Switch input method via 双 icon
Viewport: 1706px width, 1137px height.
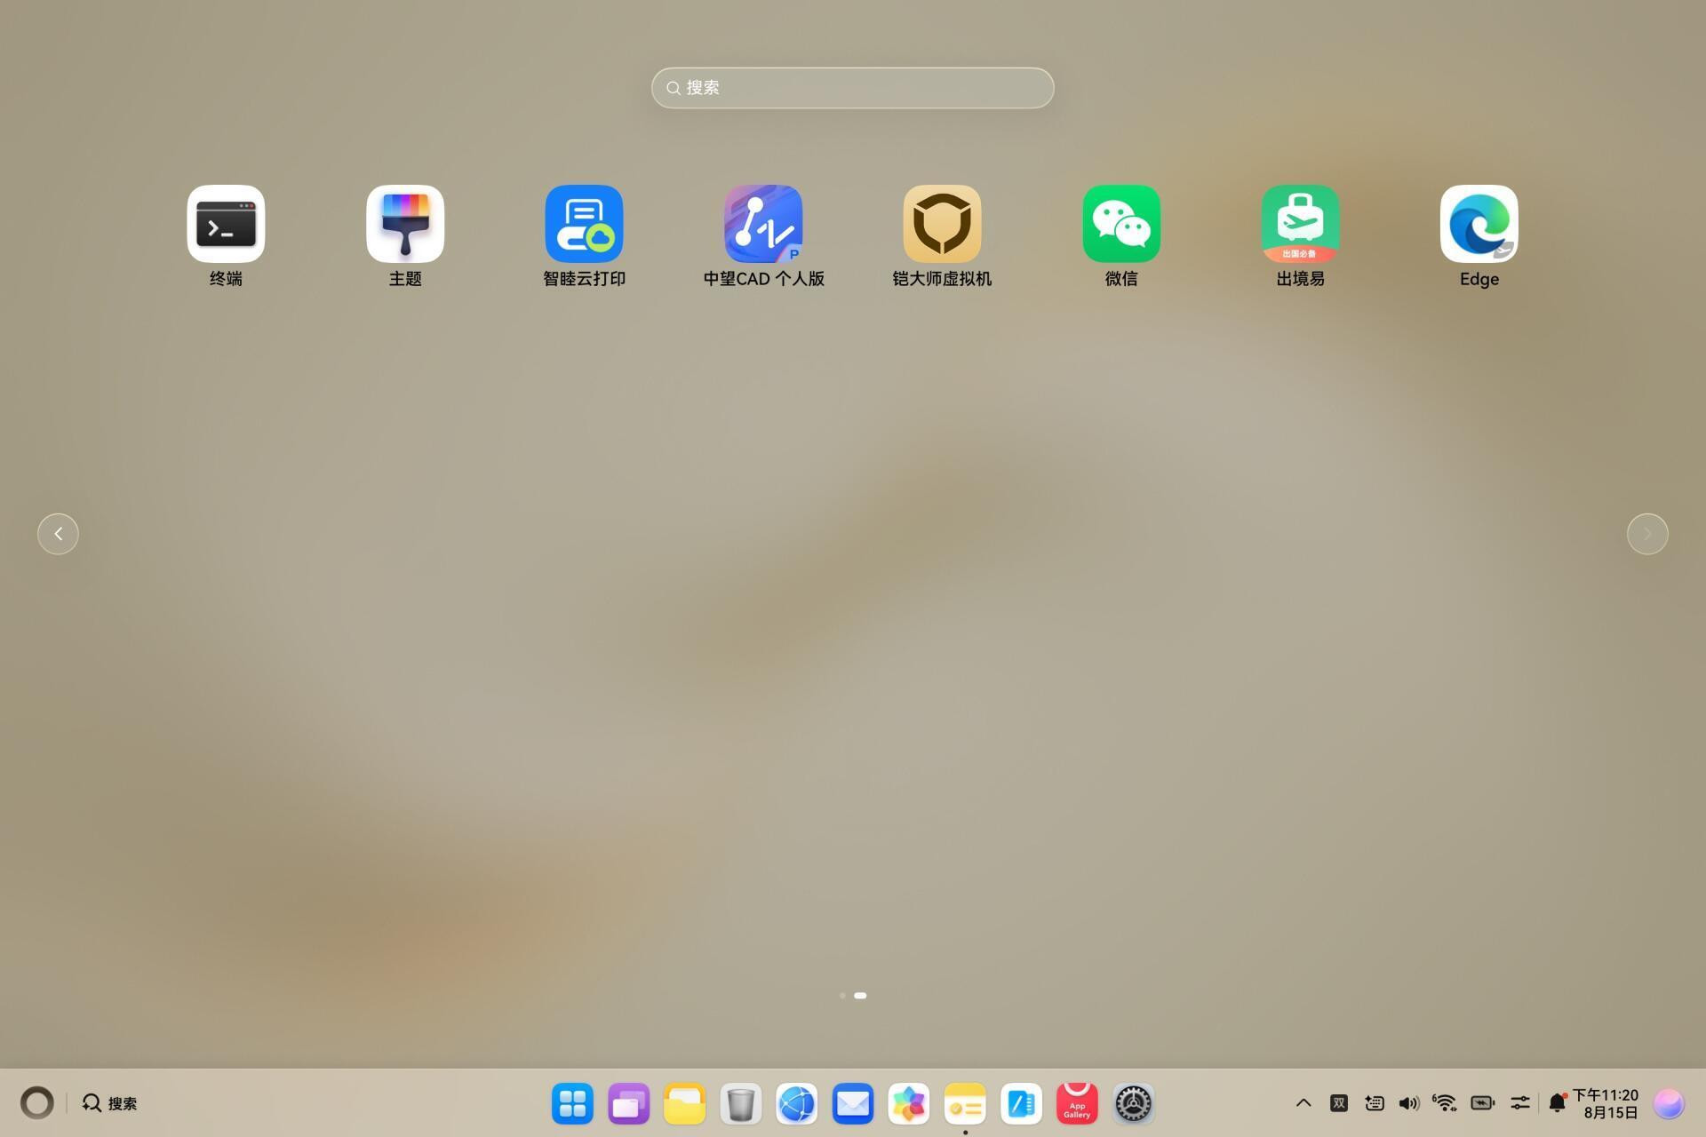(x=1339, y=1103)
